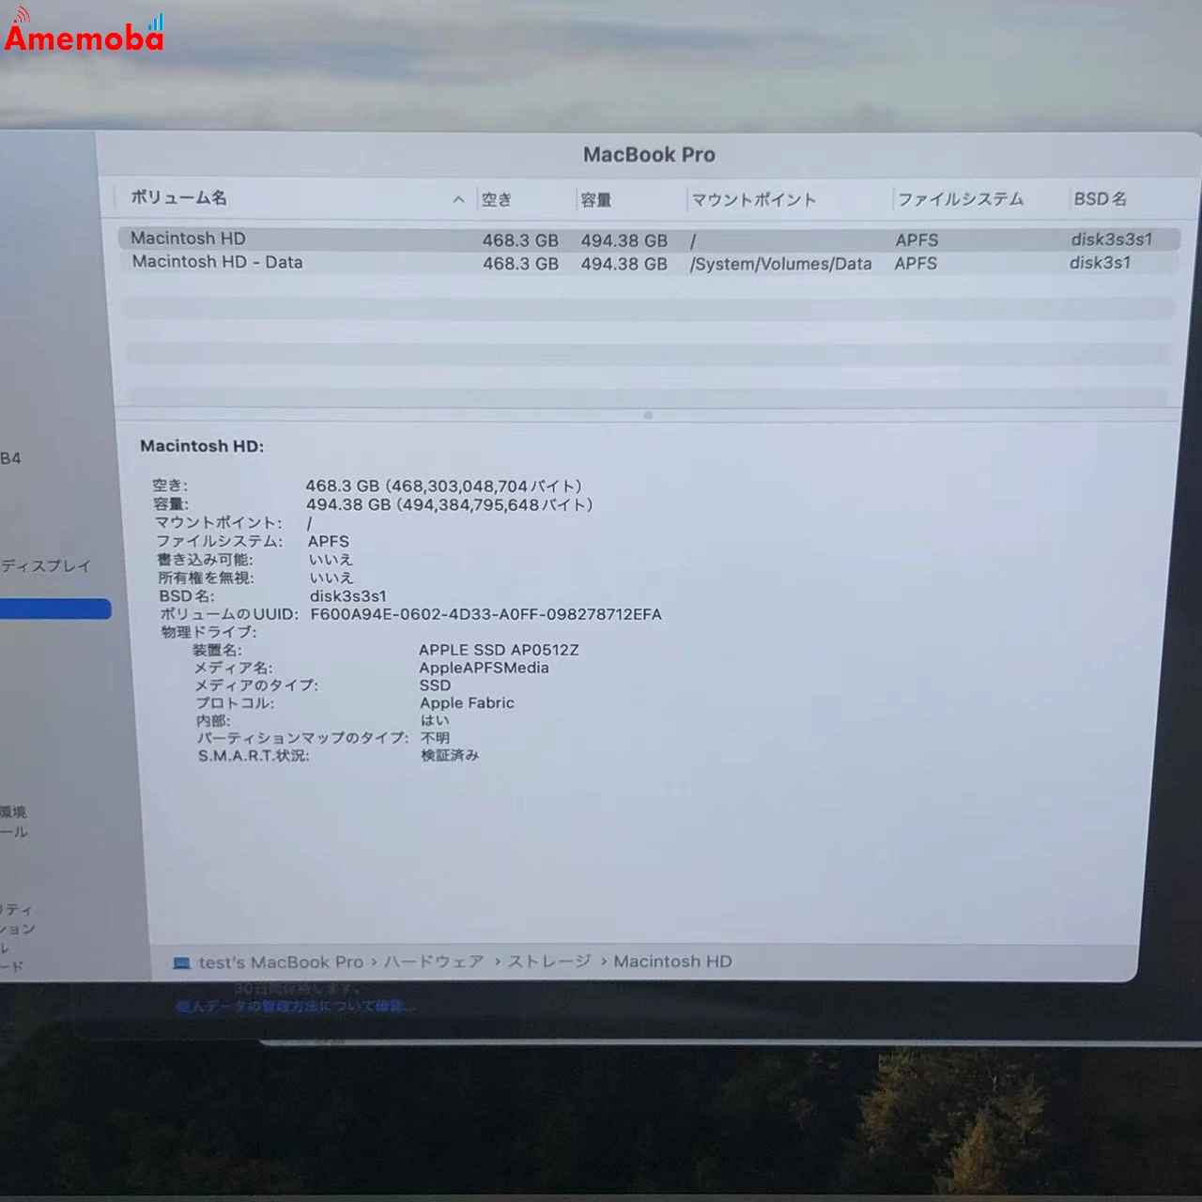This screenshot has width=1202, height=1202.
Task: Click Macintosh HD in the breadcrumb path
Action: [672, 962]
